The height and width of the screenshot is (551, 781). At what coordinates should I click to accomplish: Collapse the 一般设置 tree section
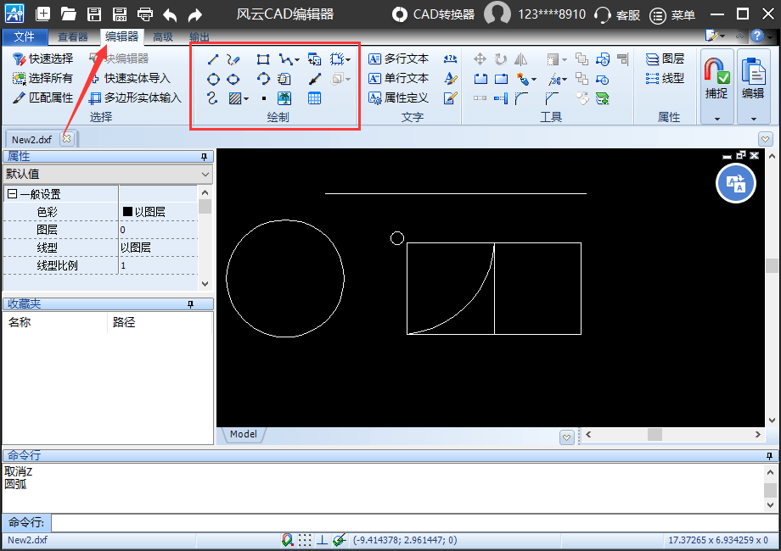tap(13, 194)
